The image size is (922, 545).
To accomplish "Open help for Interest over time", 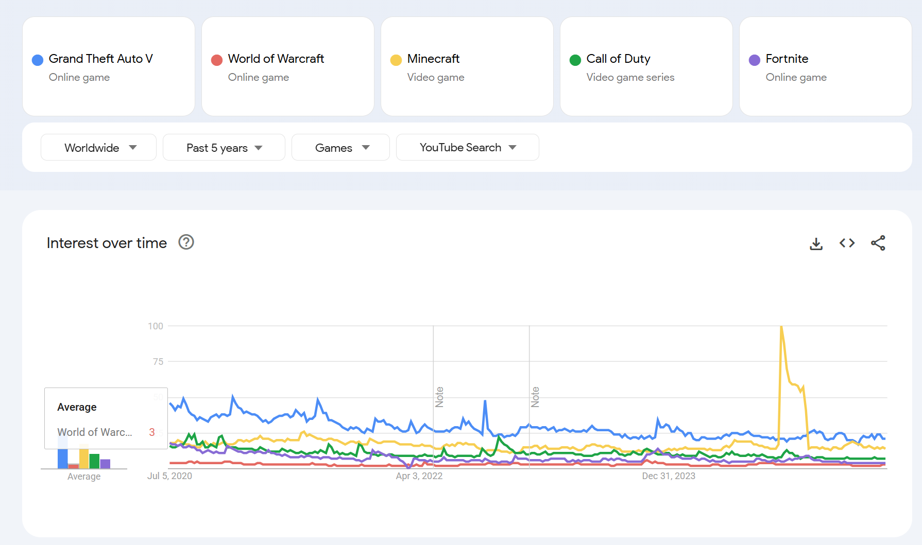I will (x=186, y=242).
